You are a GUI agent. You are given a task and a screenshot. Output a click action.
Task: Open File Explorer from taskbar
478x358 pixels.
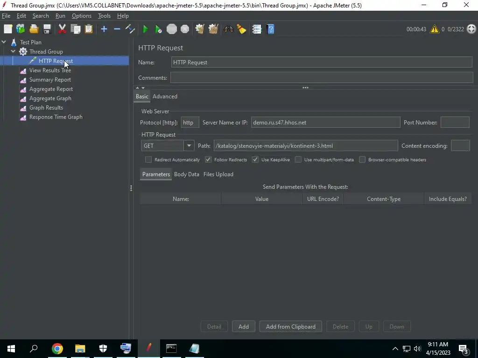(80, 349)
